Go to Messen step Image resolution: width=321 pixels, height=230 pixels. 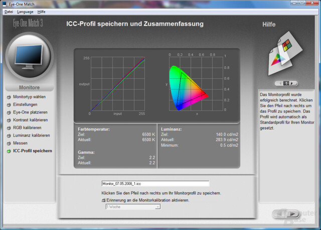tap(20, 143)
